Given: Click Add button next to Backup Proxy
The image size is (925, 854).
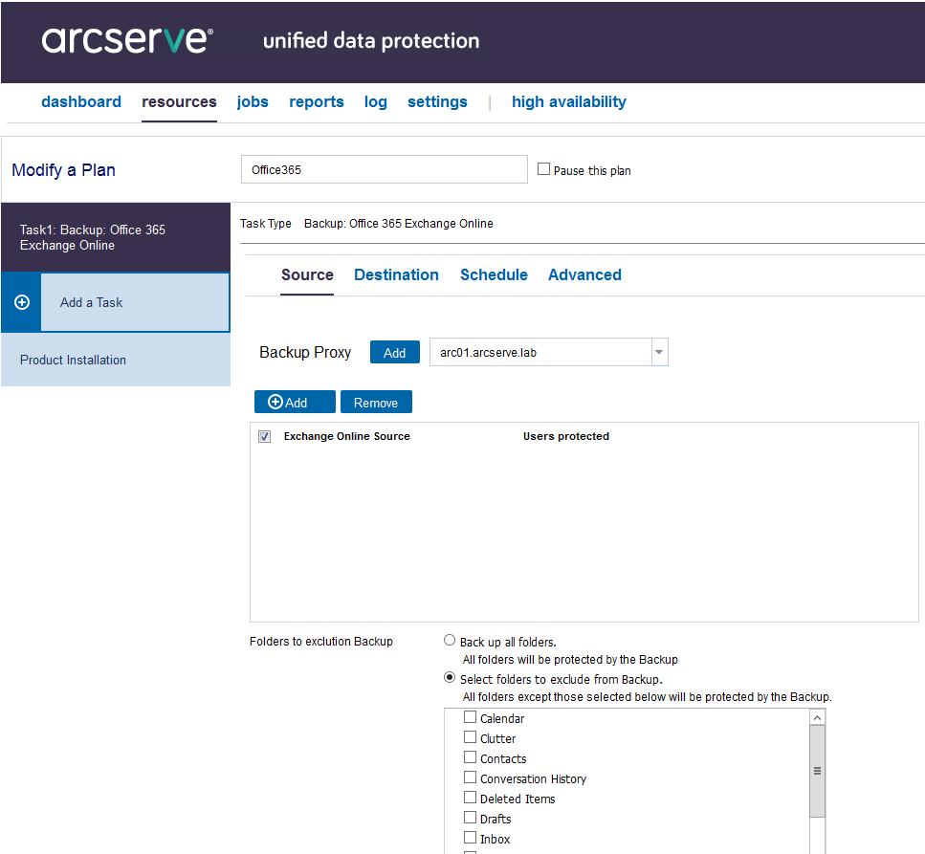Looking at the screenshot, I should [x=395, y=353].
